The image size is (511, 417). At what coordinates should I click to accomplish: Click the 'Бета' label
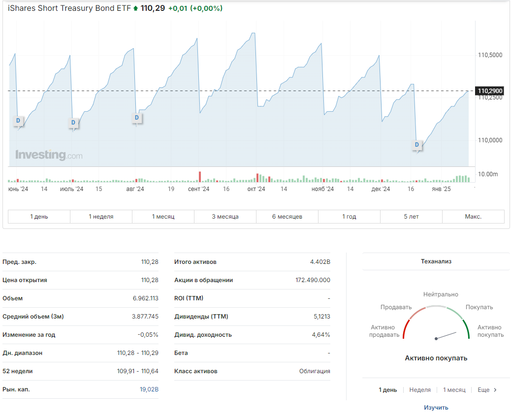point(181,353)
